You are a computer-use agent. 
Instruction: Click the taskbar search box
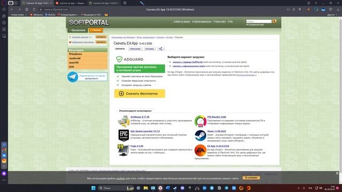[115, 188]
